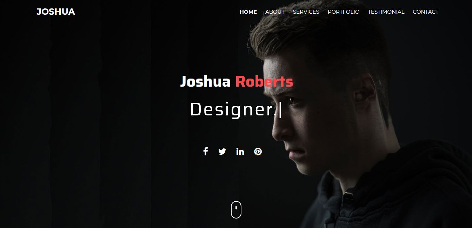472x228 pixels.
Task: Open the Pinterest social icon
Action: click(258, 152)
